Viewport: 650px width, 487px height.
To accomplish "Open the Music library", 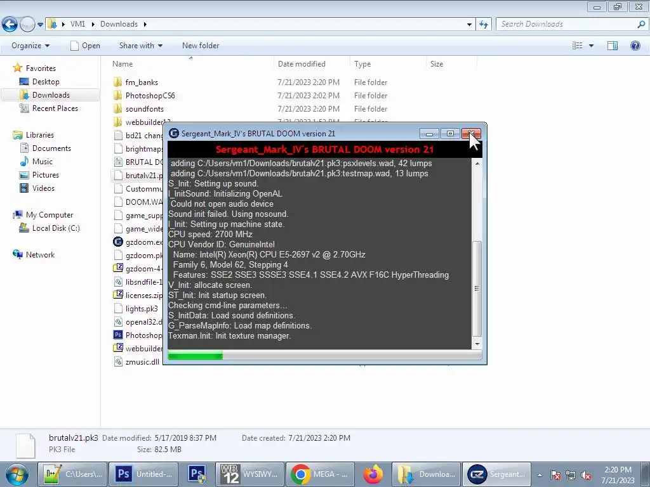I will 43,161.
